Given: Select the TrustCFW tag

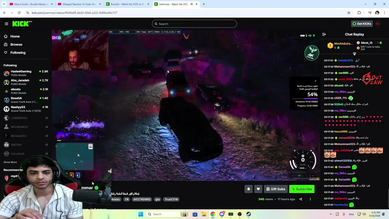Looking at the screenshot, I should click(x=171, y=199).
